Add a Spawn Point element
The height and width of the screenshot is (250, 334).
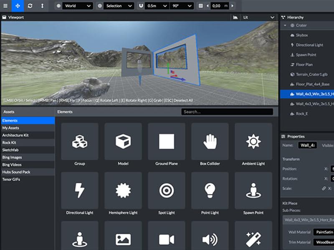point(253,190)
